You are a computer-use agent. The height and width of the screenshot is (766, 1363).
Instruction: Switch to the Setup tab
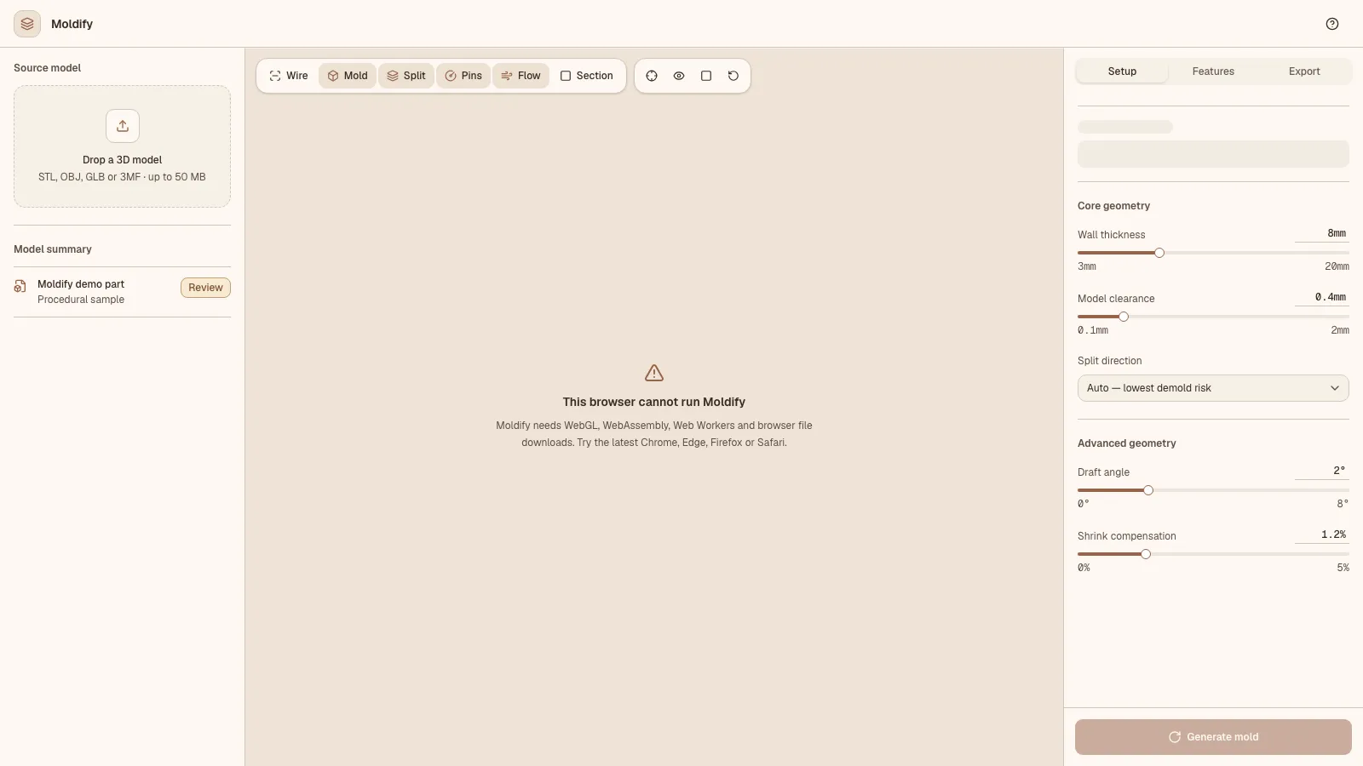click(1122, 71)
